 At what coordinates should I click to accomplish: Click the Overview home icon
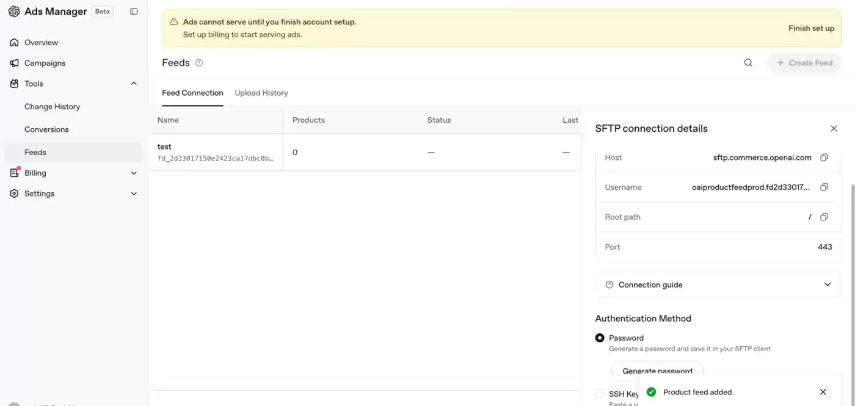[14, 43]
